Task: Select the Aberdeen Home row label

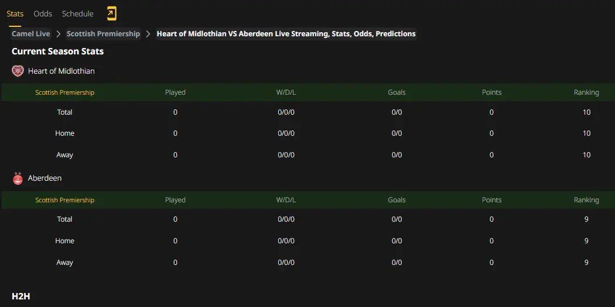Action: (64, 240)
